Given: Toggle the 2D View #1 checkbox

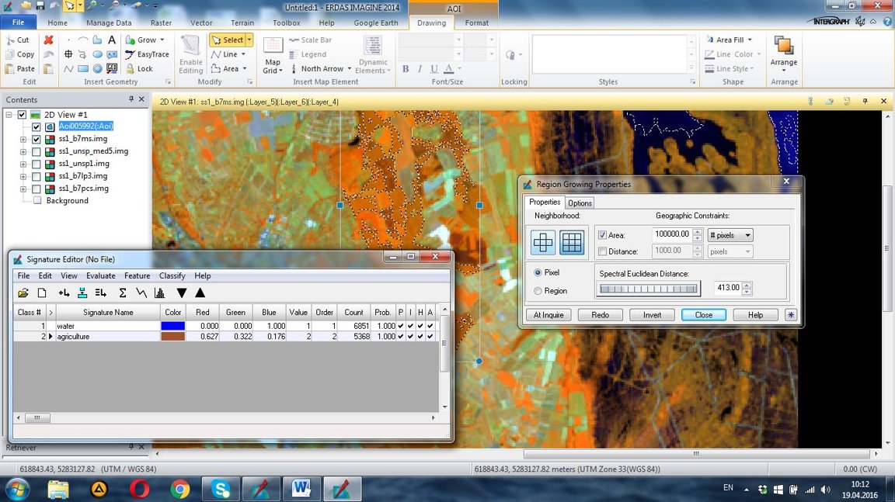Looking at the screenshot, I should [x=23, y=115].
